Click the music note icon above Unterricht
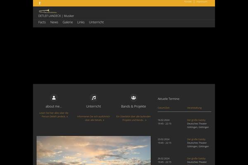Viewport: 248px width, 165px height. (x=93, y=98)
